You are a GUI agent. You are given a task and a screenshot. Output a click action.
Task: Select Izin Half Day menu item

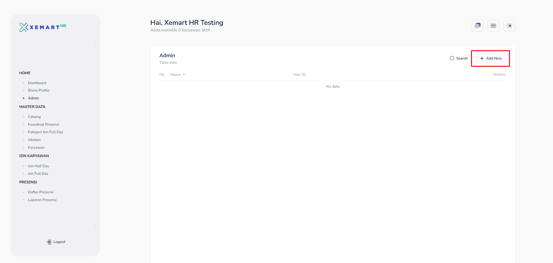38,166
